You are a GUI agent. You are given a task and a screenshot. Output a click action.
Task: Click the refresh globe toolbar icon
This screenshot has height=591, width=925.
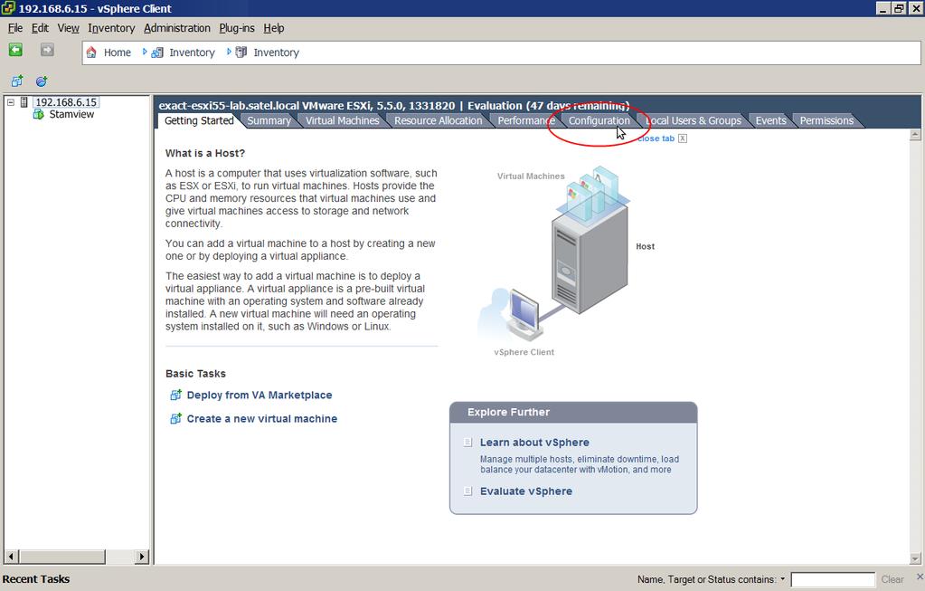(x=42, y=81)
